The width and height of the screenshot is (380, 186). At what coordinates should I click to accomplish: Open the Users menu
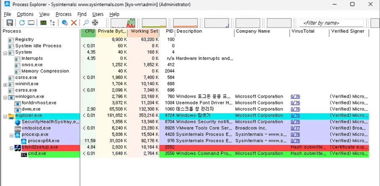point(98,14)
